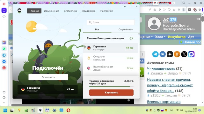The image size is (204, 114).
Task: Click the search tabs magnifier icon
Action: coord(184,3)
